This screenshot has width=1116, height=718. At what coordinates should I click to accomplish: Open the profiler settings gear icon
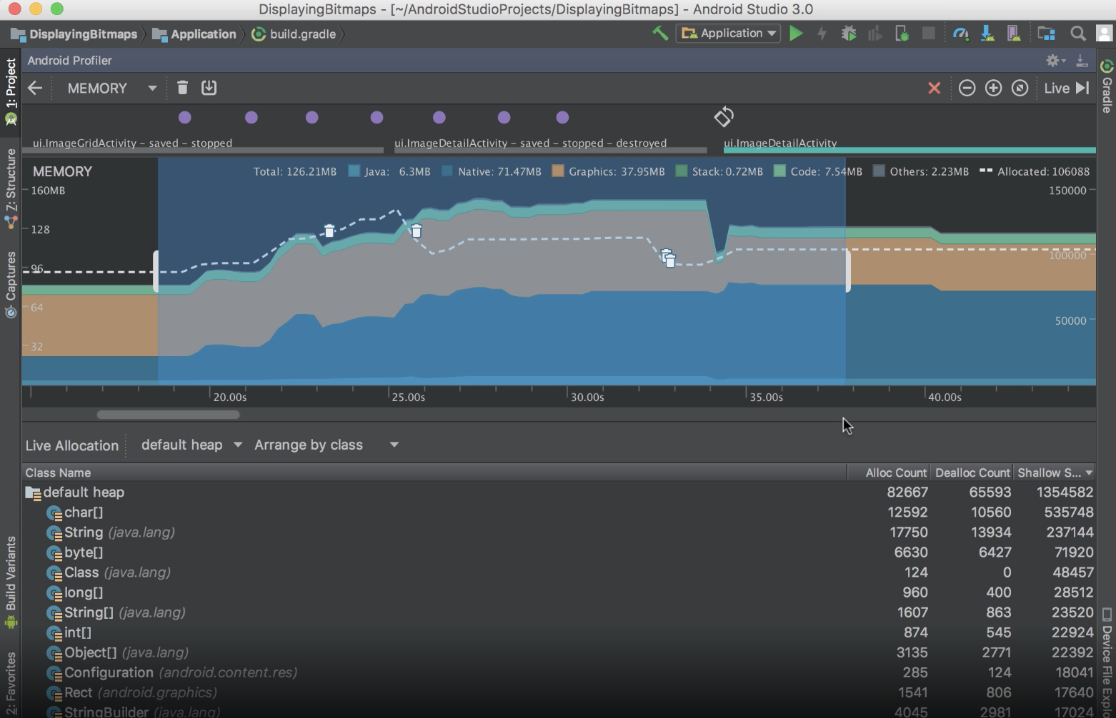click(x=1053, y=61)
